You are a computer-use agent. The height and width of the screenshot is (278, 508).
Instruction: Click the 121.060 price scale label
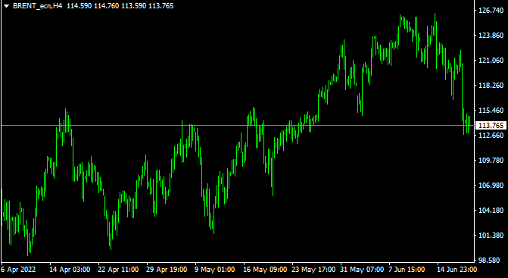tap(491, 61)
